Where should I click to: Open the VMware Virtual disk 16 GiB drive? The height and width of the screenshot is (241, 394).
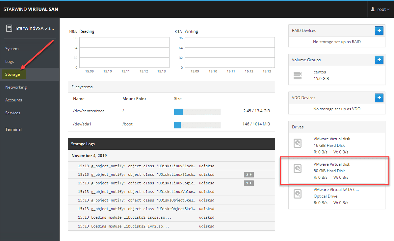337,146
